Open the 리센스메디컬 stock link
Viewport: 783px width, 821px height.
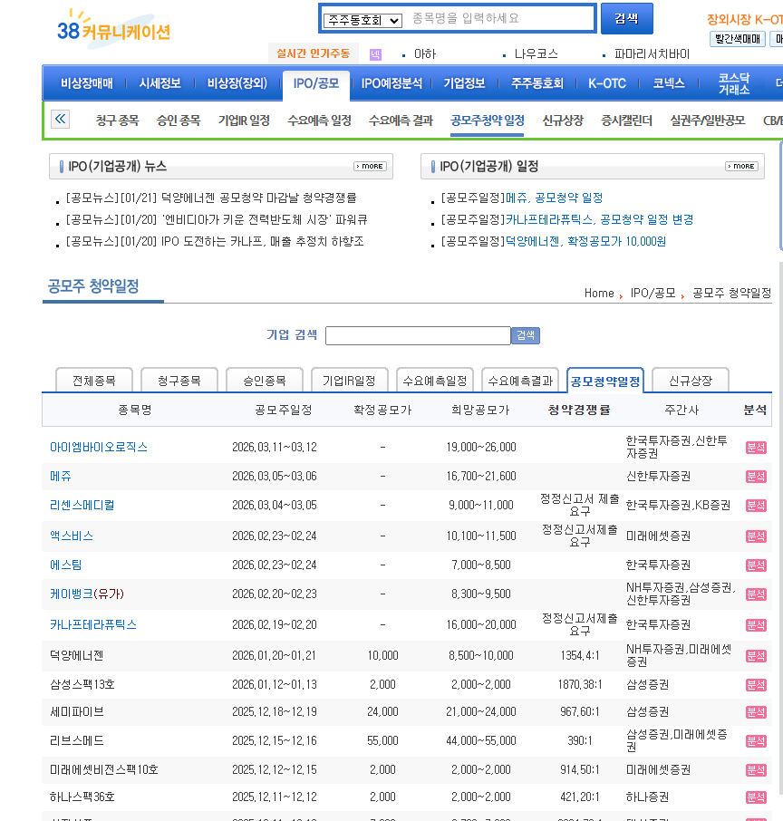[x=82, y=506]
